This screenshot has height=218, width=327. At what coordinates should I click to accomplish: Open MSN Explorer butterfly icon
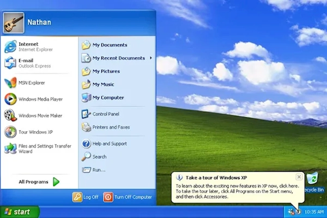pyautogui.click(x=11, y=83)
